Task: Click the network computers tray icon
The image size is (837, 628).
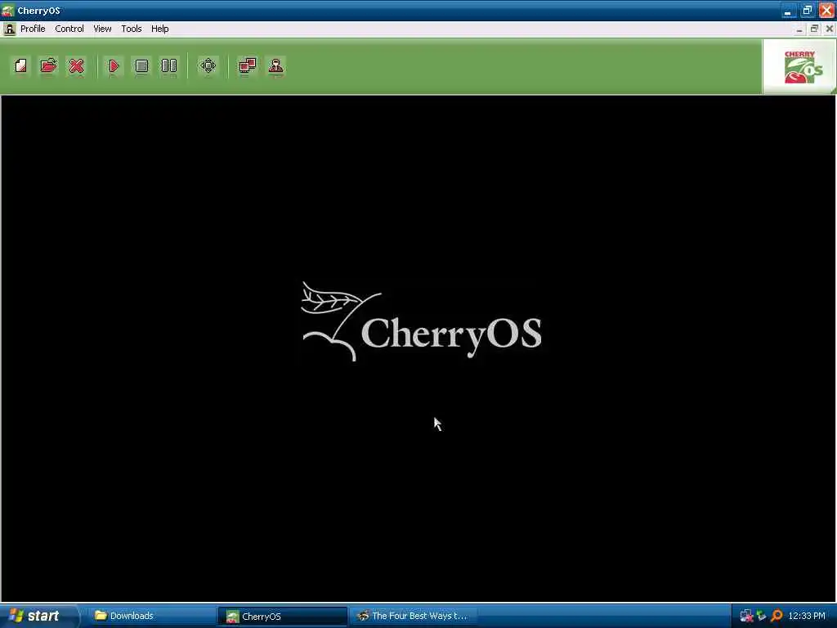Action: point(746,617)
